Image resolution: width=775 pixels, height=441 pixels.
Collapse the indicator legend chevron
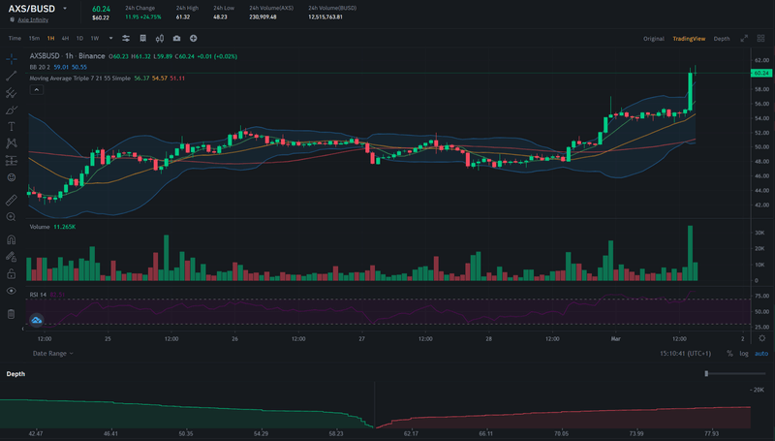point(37,89)
